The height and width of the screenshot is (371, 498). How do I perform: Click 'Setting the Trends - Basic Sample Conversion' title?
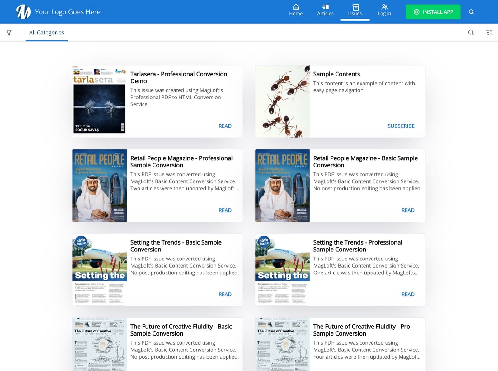coord(176,246)
